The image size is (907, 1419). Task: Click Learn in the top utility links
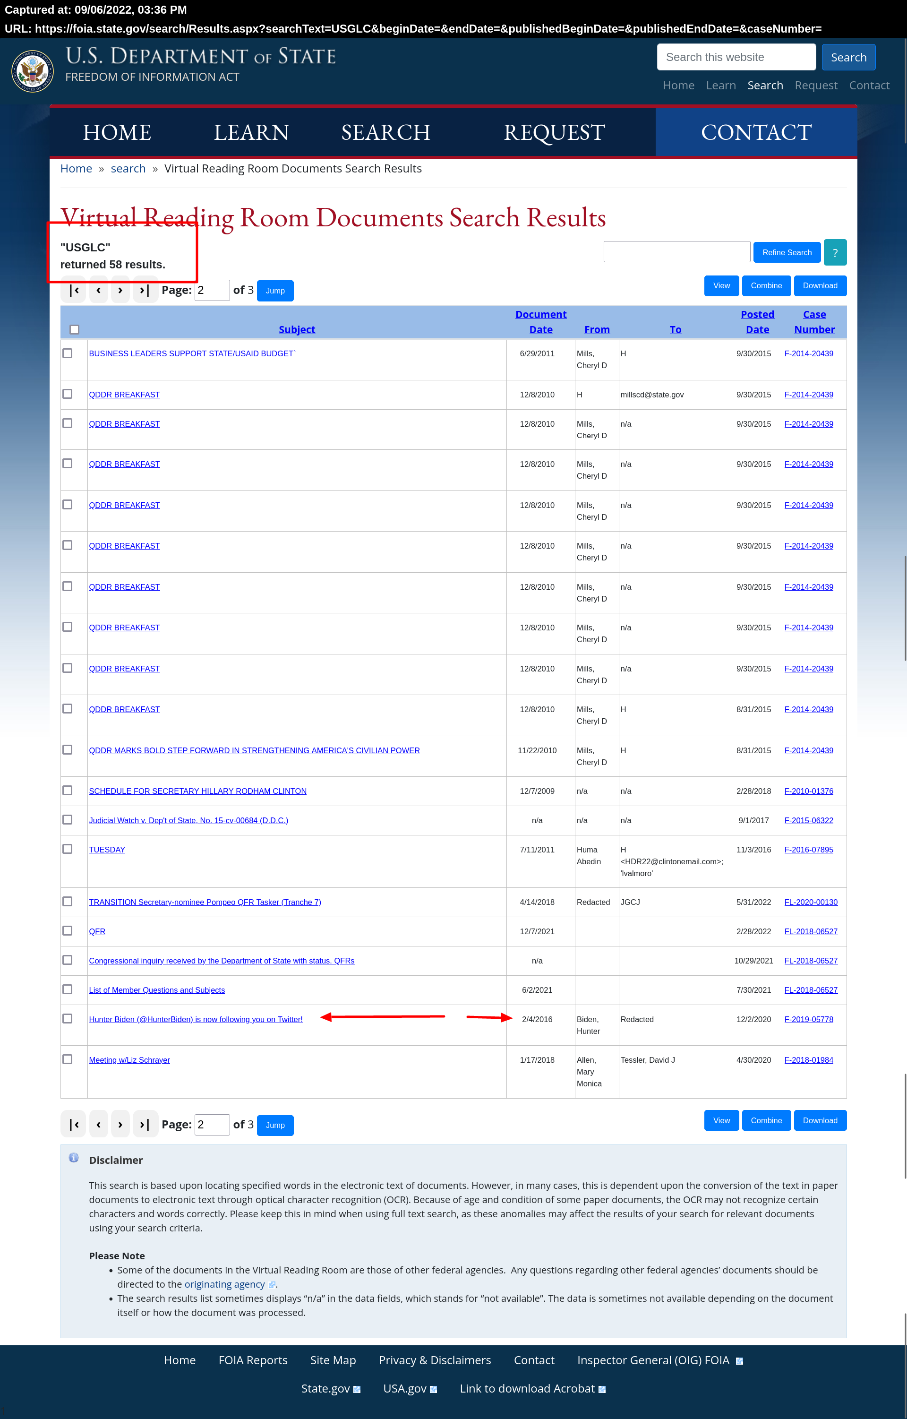coord(721,86)
